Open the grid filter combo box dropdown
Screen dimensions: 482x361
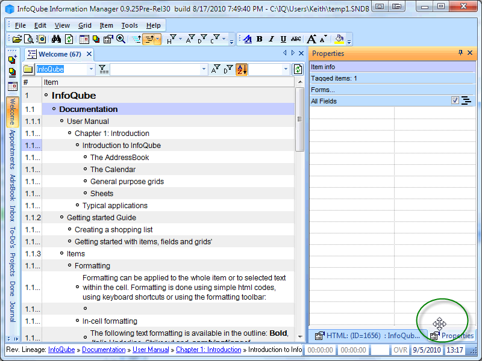click(x=204, y=69)
